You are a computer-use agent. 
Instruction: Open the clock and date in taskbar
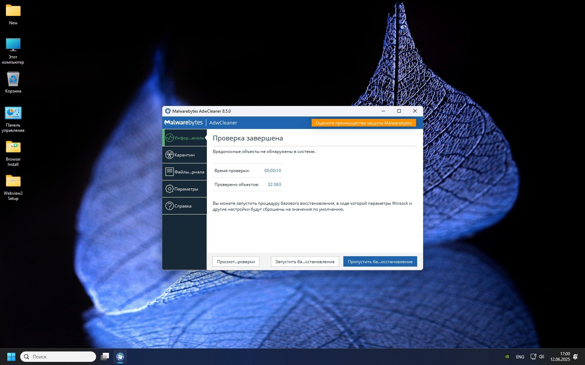tap(560, 357)
